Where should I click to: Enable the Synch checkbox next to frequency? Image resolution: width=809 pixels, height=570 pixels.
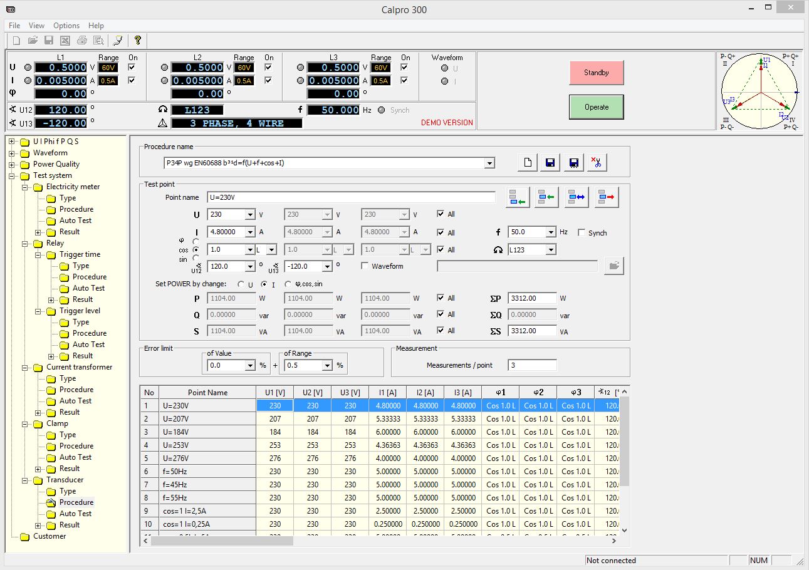click(582, 233)
